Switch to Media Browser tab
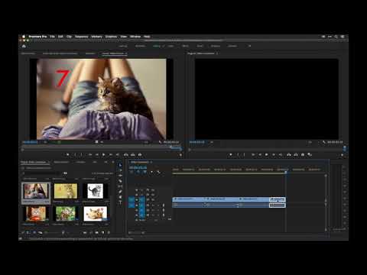Screen dimensions: 367x275 coord(61,162)
